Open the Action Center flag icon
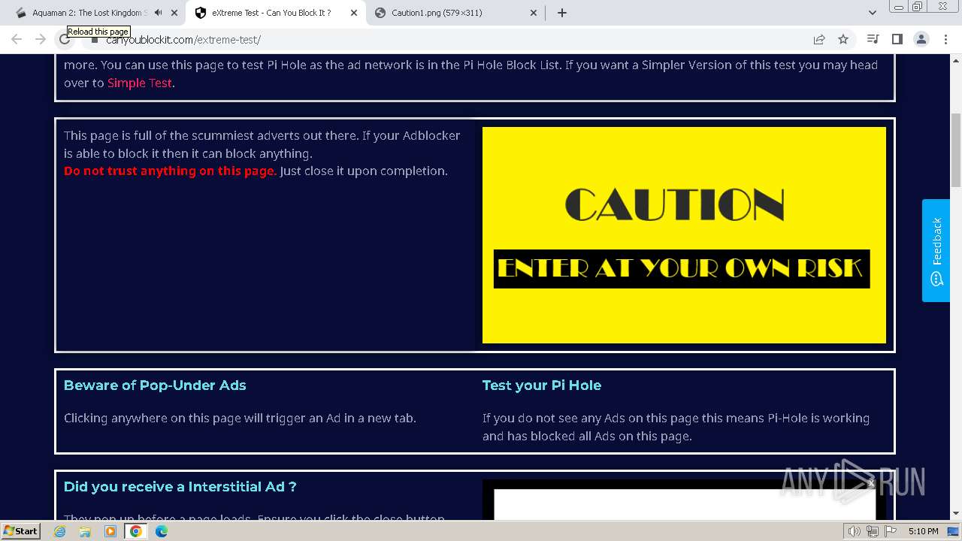962x541 pixels. click(x=891, y=531)
